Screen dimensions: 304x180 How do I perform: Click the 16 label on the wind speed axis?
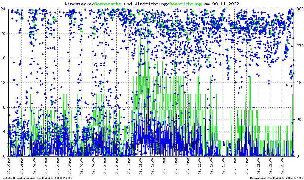3,58
